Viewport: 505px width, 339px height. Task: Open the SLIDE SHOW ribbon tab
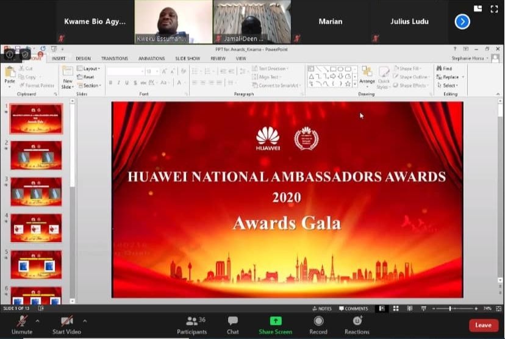pos(187,59)
